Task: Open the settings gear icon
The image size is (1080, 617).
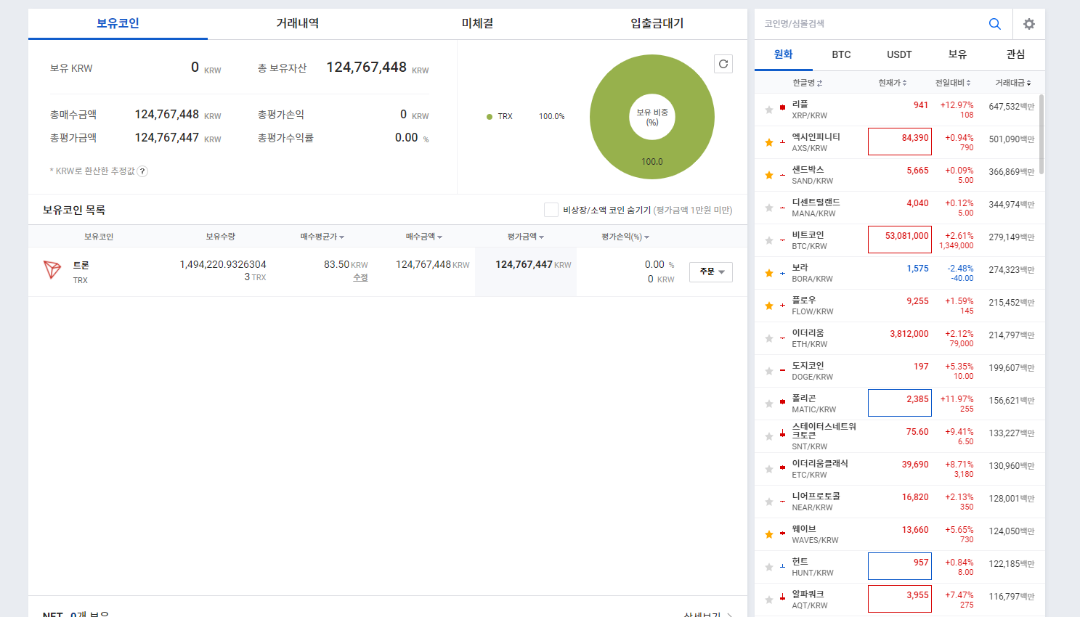Action: click(x=1029, y=24)
